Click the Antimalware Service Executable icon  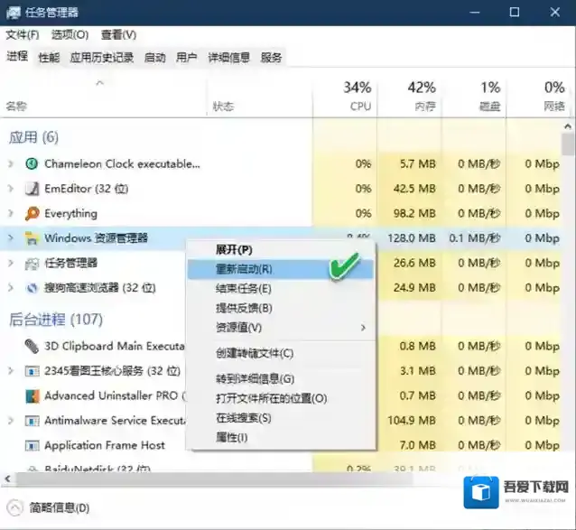point(32,421)
